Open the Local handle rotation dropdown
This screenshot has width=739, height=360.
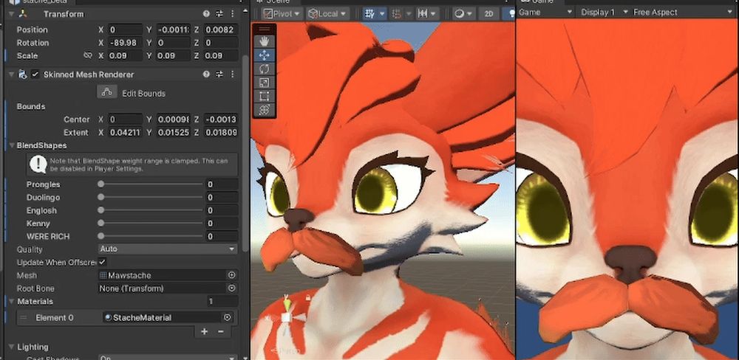[328, 13]
